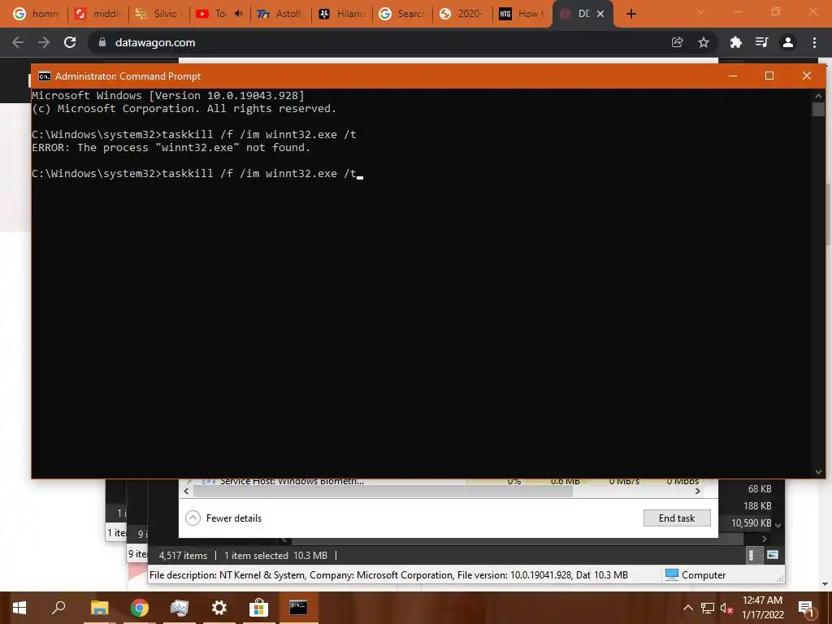Select '4,517 items' status text

click(183, 556)
